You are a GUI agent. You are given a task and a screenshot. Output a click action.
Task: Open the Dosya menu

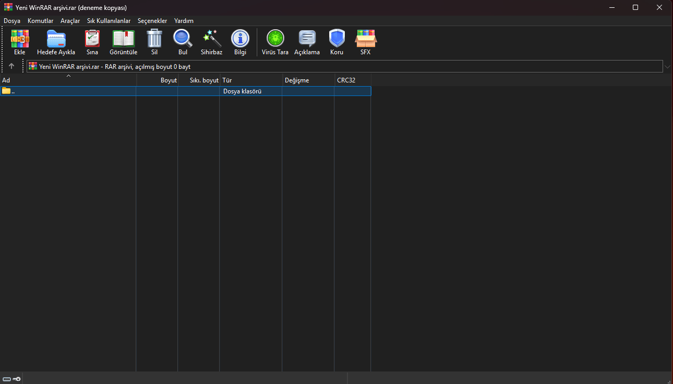pos(12,21)
